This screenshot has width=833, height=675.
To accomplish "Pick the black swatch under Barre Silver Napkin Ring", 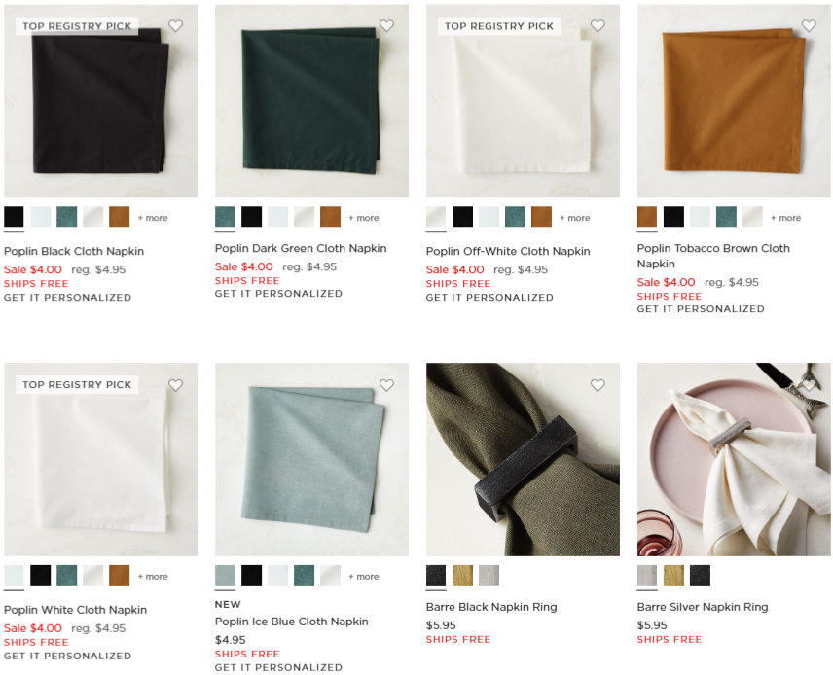I will pos(698,575).
